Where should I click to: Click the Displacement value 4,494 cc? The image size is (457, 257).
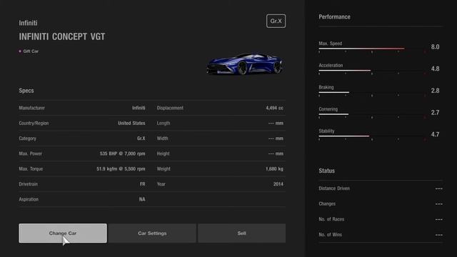[x=274, y=108]
